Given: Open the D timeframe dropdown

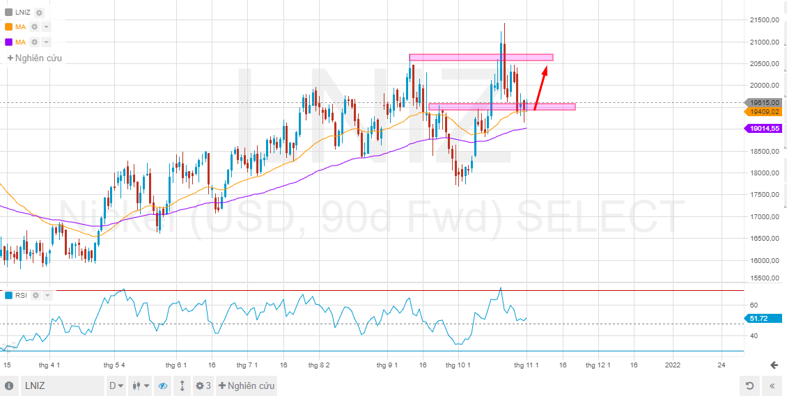Looking at the screenshot, I should point(116,386).
